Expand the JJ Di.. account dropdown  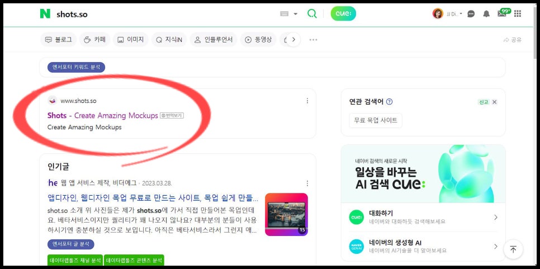pos(454,14)
